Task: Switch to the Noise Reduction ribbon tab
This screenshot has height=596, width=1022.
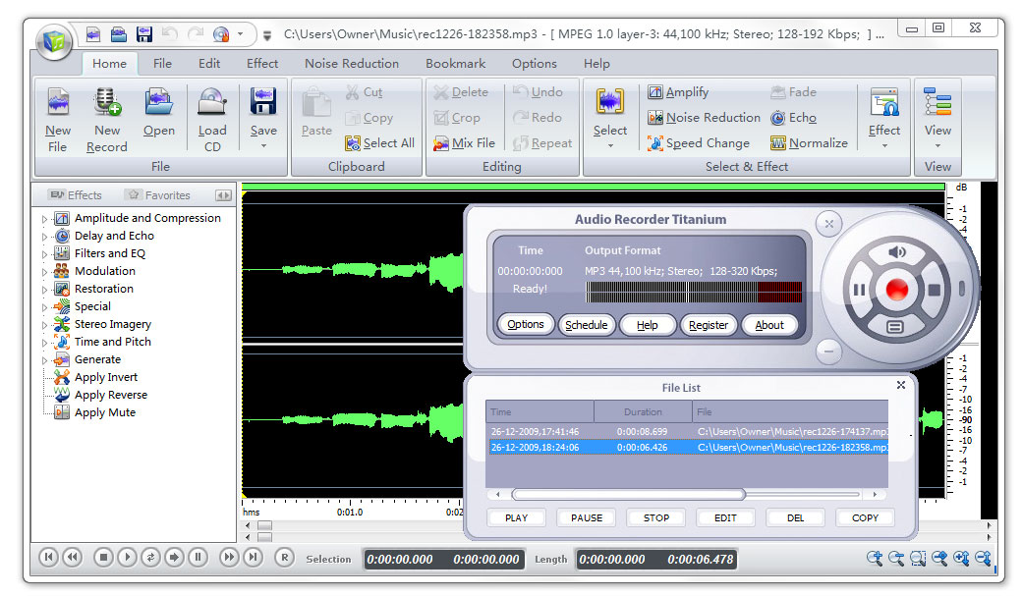Action: (x=351, y=63)
